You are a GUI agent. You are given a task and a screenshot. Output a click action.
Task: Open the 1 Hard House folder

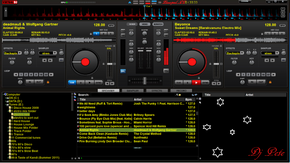tap(20, 121)
